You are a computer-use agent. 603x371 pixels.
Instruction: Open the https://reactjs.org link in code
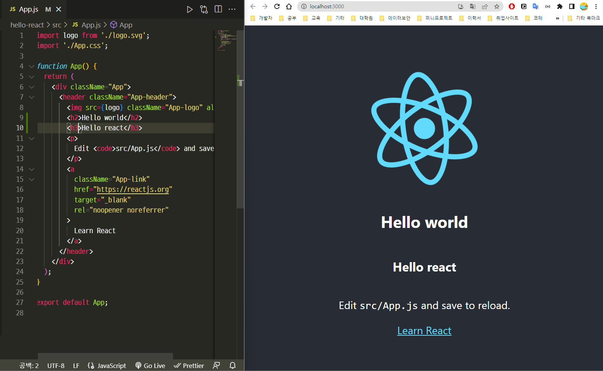click(x=133, y=190)
